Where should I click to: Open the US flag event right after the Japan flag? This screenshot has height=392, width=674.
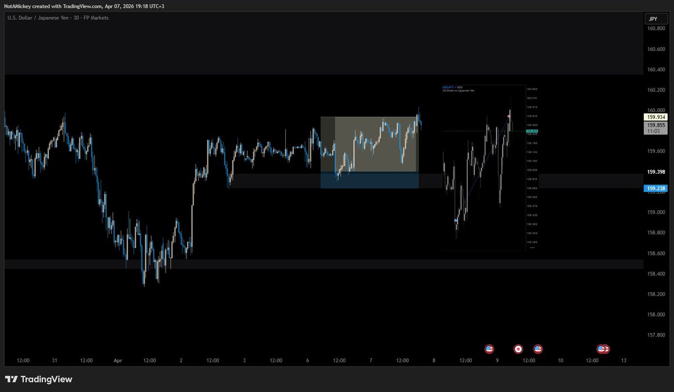538,349
